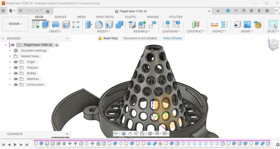Click the Joint icon in Assemble
The image size is (280, 149).
tap(132, 25)
